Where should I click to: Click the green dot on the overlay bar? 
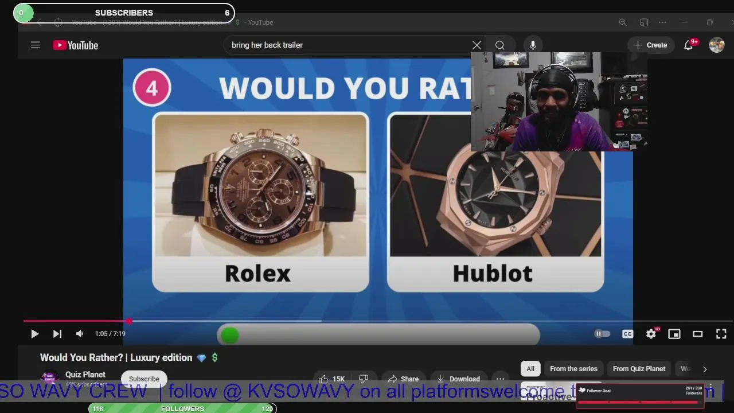click(x=229, y=336)
